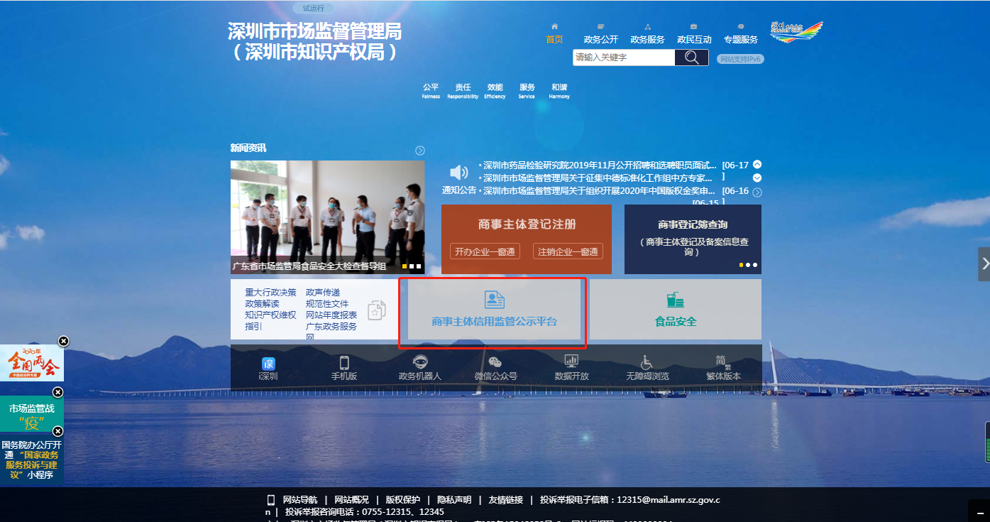This screenshot has height=522, width=990.
Task: Open footer 隐私声明 link
Action: (x=454, y=500)
